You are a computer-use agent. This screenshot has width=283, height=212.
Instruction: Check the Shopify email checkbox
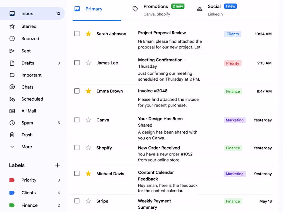77,148
